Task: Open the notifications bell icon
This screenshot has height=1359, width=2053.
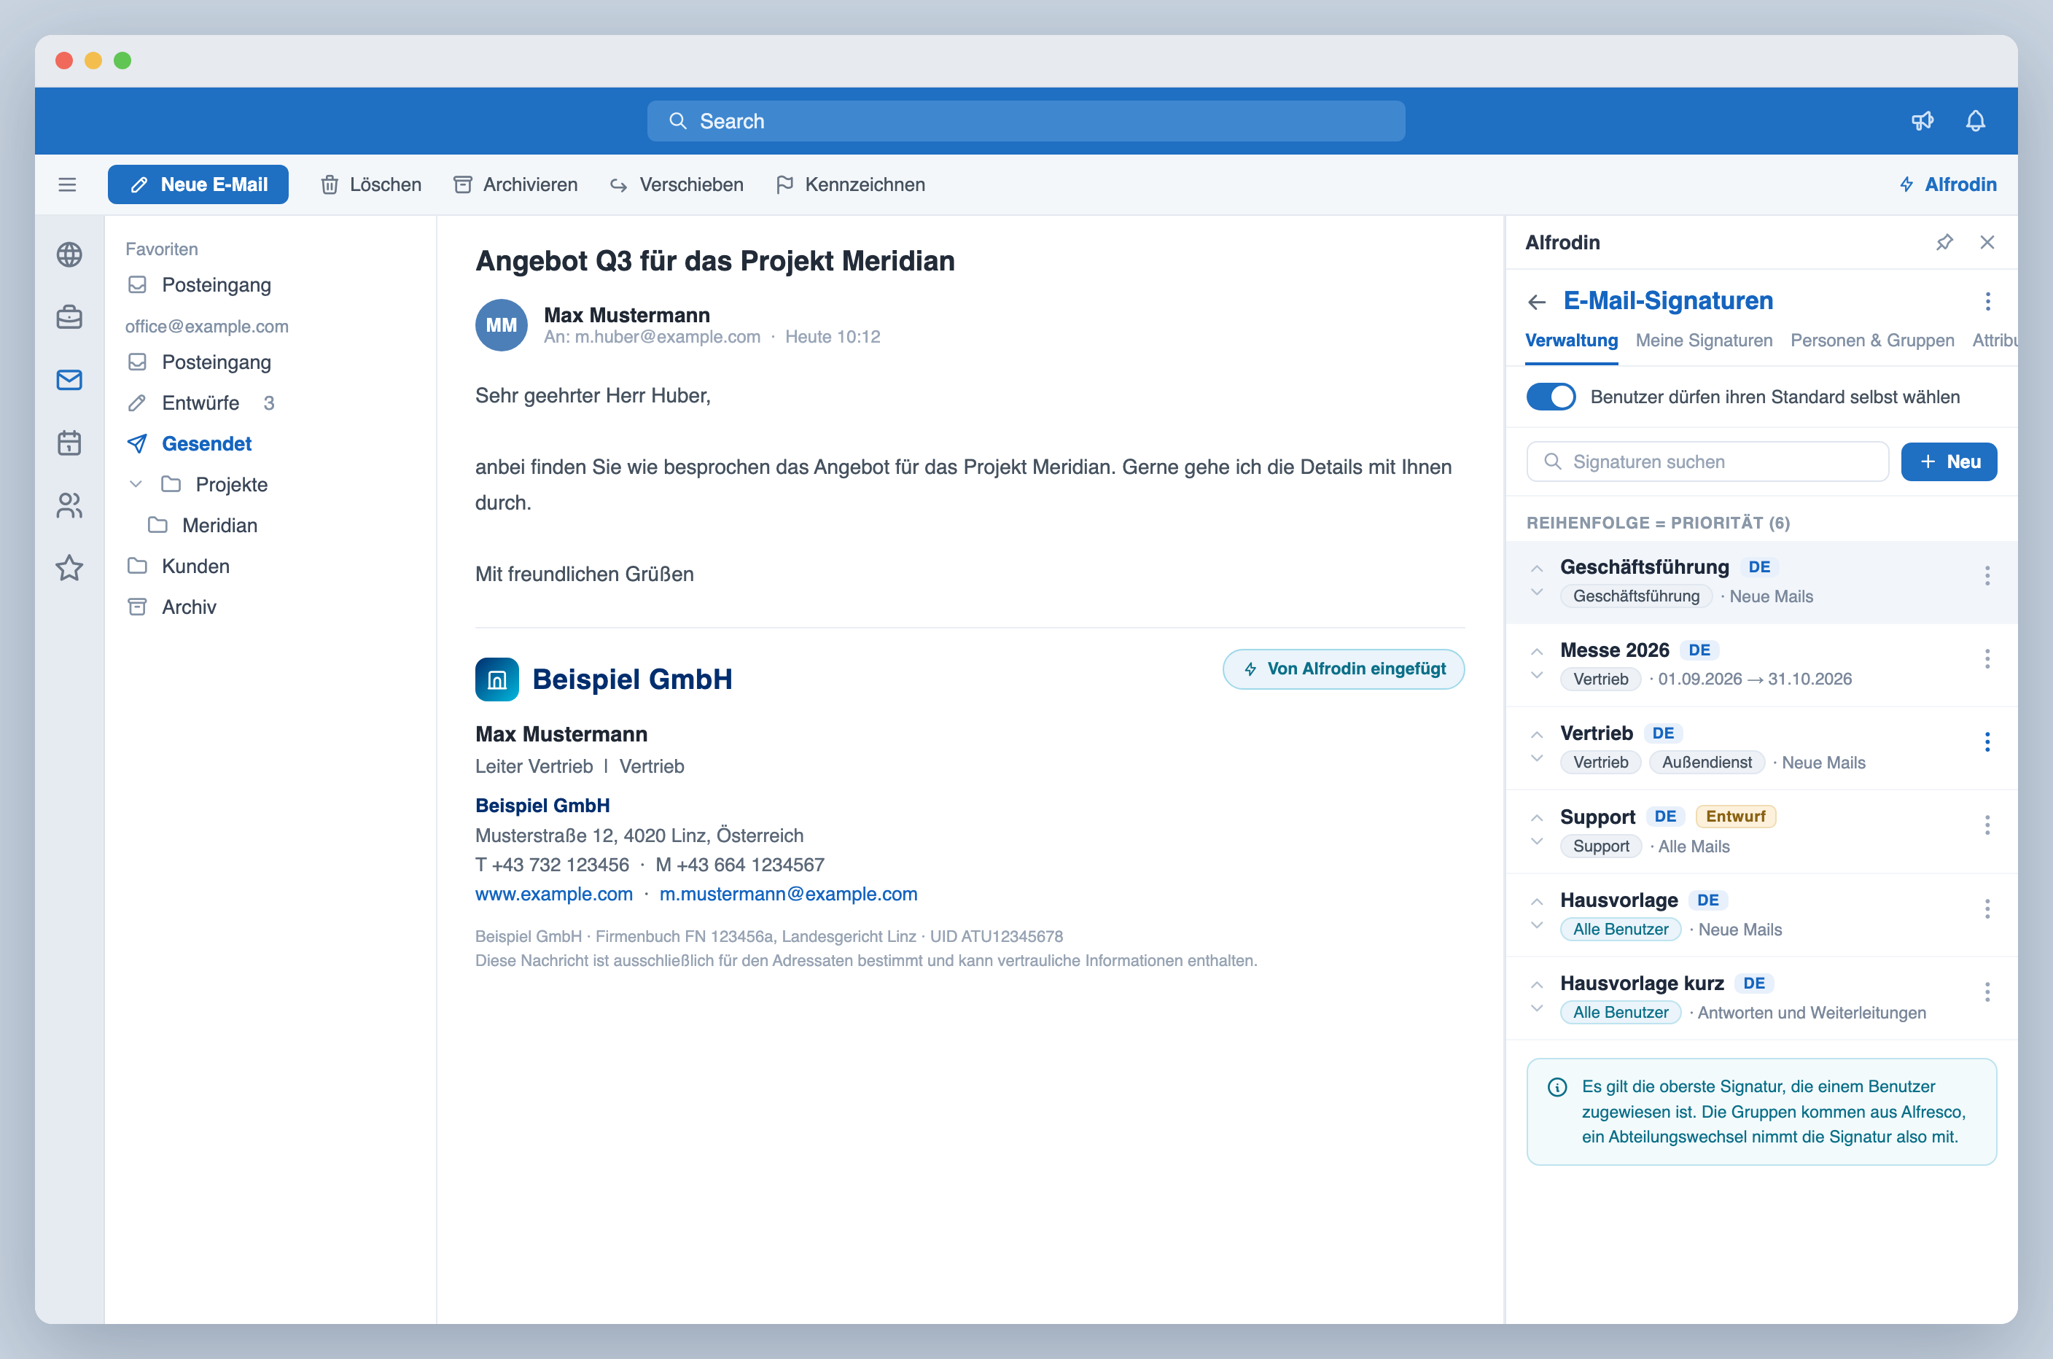Action: click(1975, 120)
